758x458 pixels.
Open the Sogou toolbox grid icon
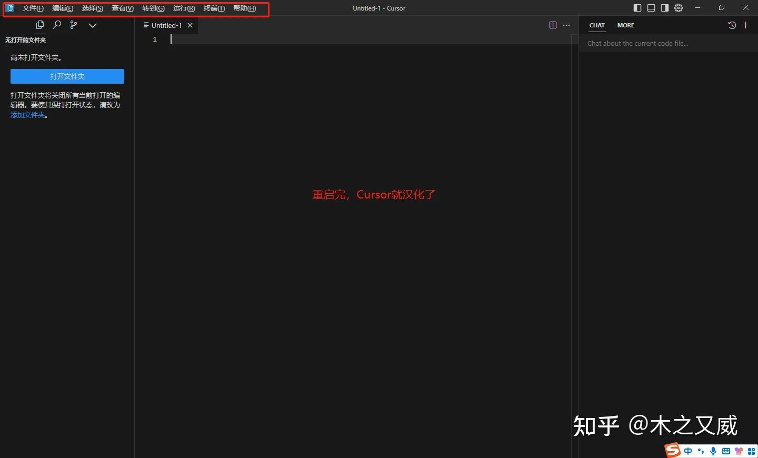click(752, 451)
